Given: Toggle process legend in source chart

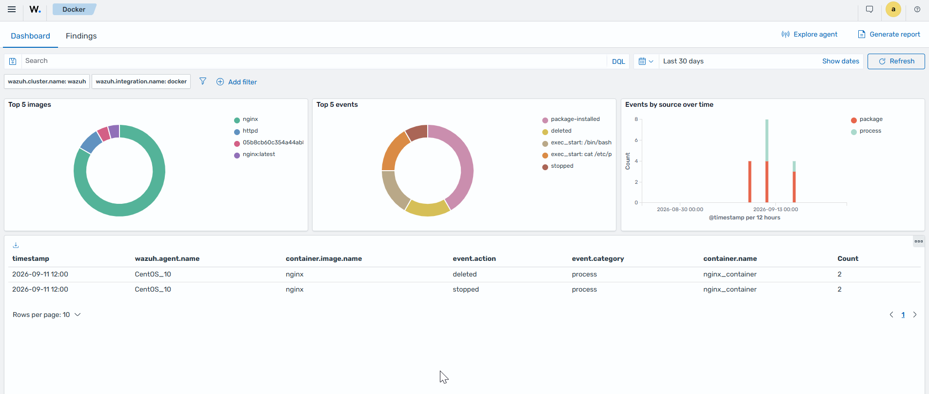Looking at the screenshot, I should tap(866, 131).
